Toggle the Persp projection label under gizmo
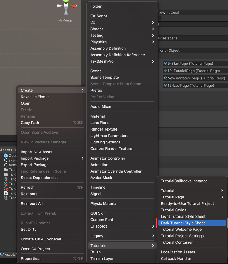 [65, 21]
